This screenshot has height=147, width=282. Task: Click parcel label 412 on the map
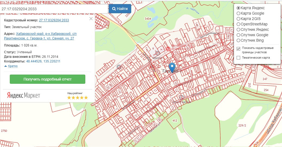175,121
